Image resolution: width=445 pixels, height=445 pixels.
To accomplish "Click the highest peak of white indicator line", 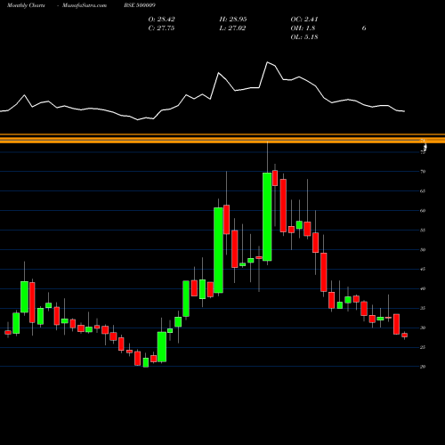I will click(267, 62).
